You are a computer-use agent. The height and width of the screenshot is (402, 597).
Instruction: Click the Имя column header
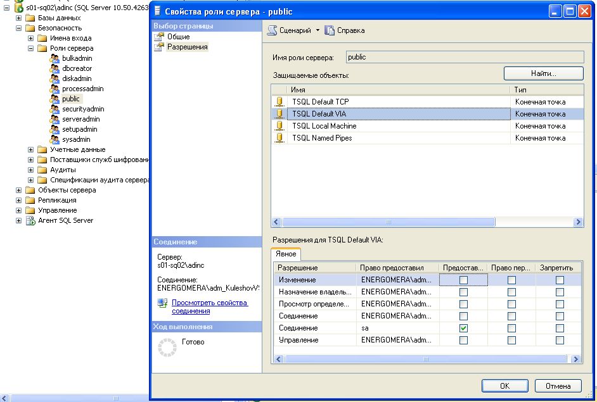398,90
